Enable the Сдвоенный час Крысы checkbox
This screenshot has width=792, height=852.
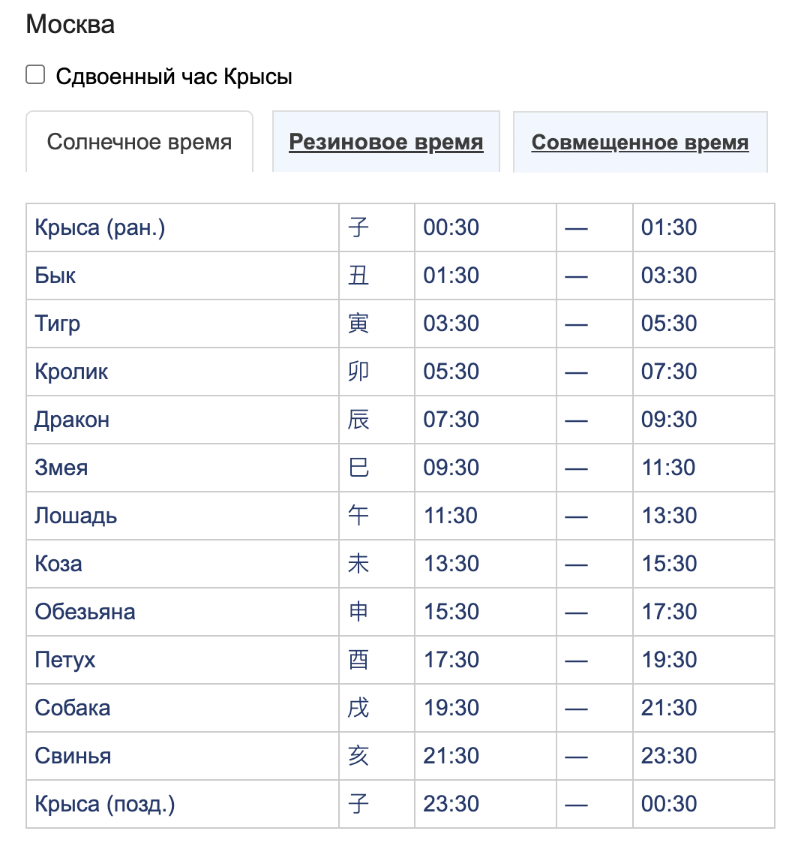click(x=34, y=74)
